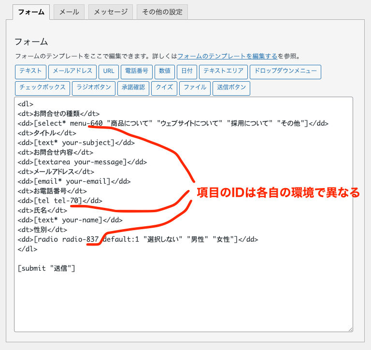Viewport: 371px width, 350px height.
Task: Click the メールアドレス dt line in editor
Action: point(56,172)
